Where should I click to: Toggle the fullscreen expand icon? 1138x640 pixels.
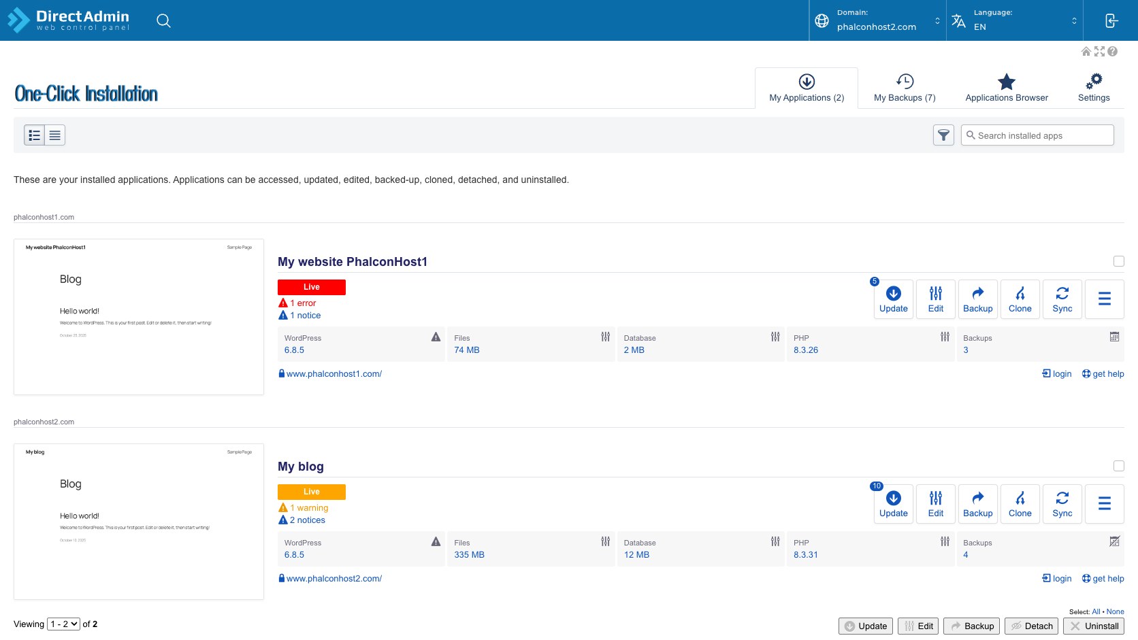tap(1099, 52)
